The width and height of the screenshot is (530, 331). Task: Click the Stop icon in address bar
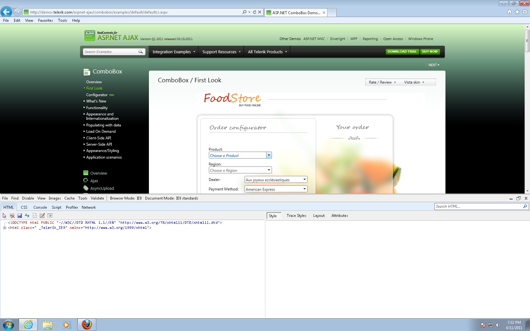point(260,12)
